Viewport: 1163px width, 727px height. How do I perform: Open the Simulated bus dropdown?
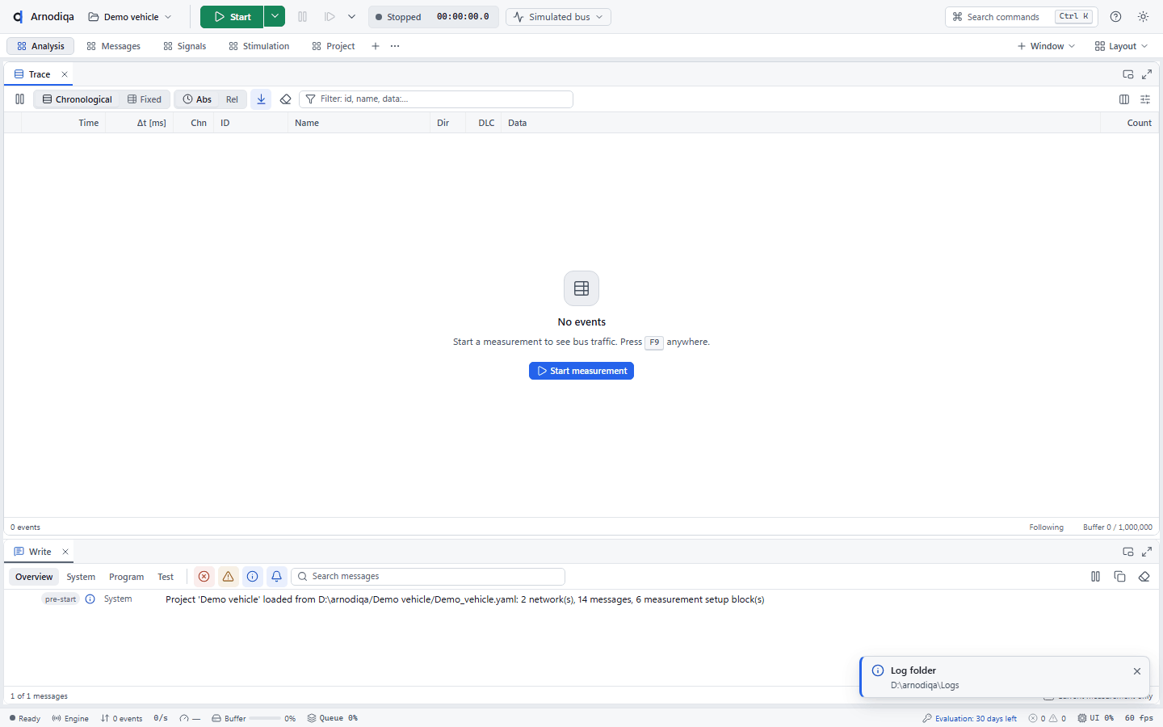pyautogui.click(x=558, y=17)
